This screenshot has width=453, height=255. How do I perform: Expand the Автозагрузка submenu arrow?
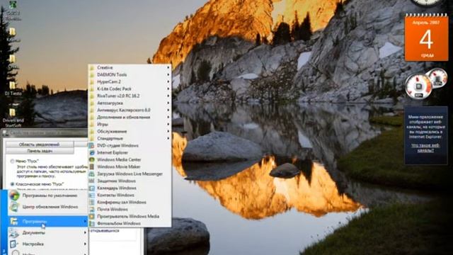pyautogui.click(x=168, y=103)
